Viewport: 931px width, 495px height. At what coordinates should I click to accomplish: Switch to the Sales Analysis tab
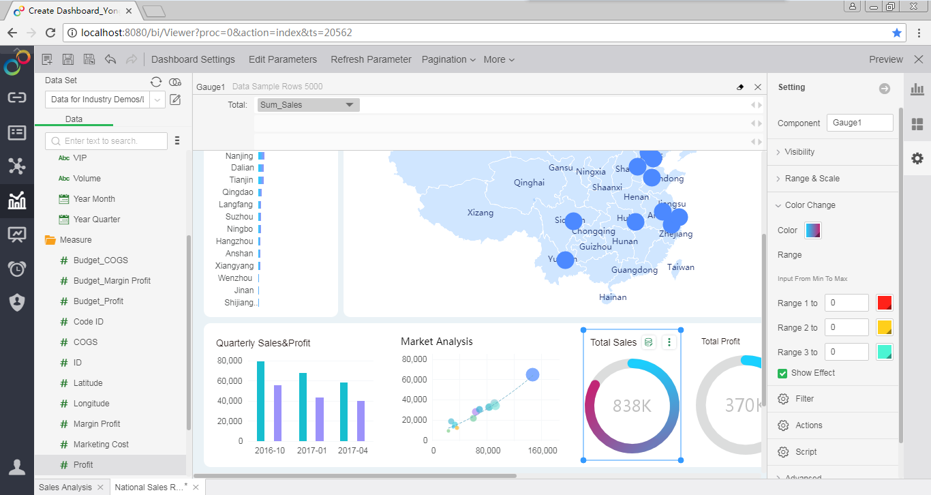65,487
